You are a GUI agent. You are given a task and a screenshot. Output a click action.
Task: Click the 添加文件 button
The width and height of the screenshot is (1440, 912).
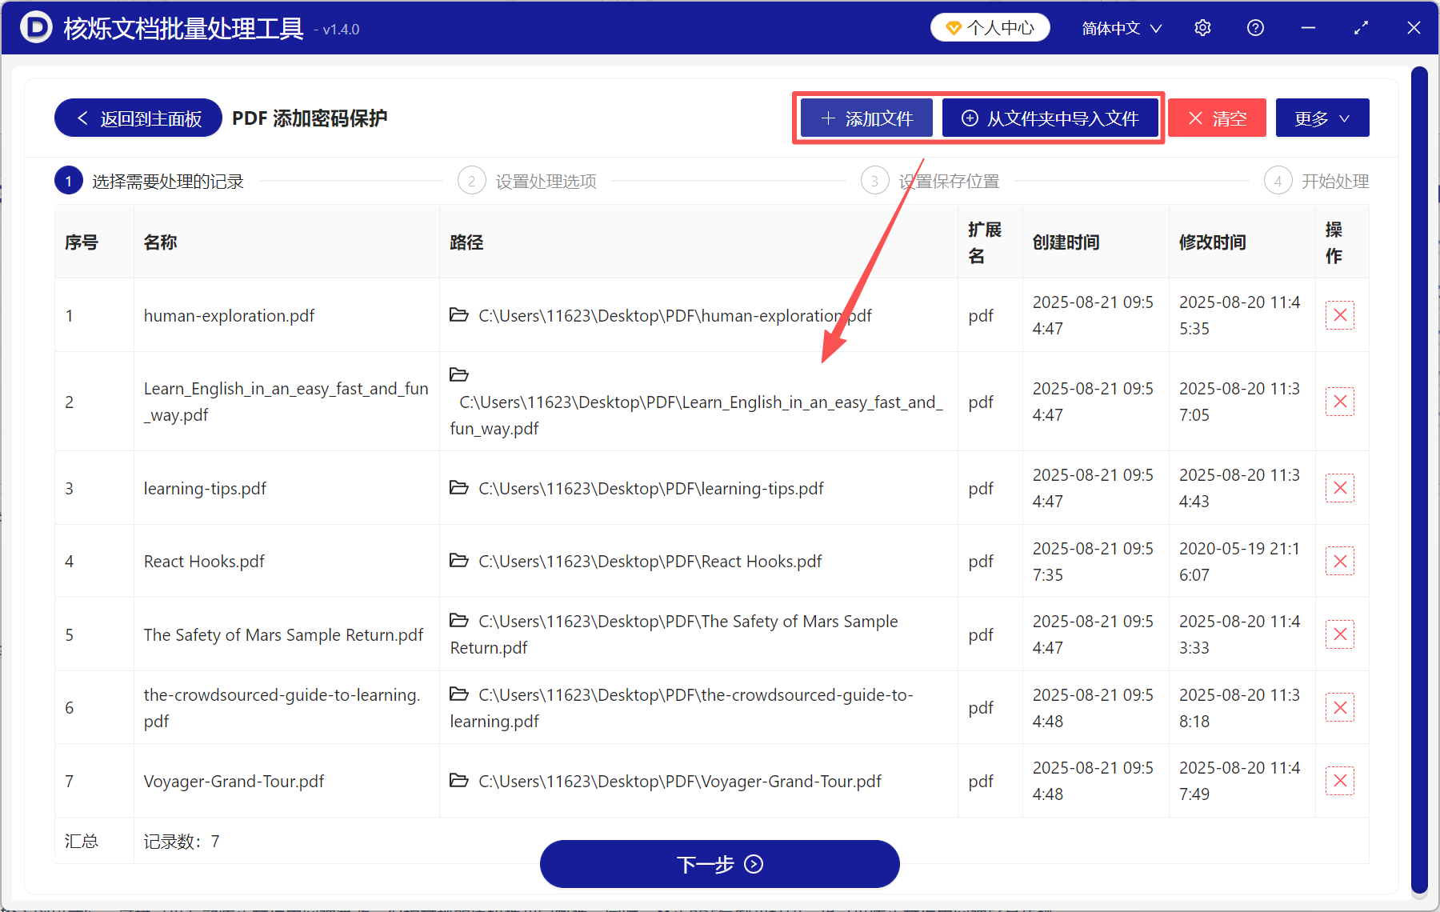tap(866, 118)
